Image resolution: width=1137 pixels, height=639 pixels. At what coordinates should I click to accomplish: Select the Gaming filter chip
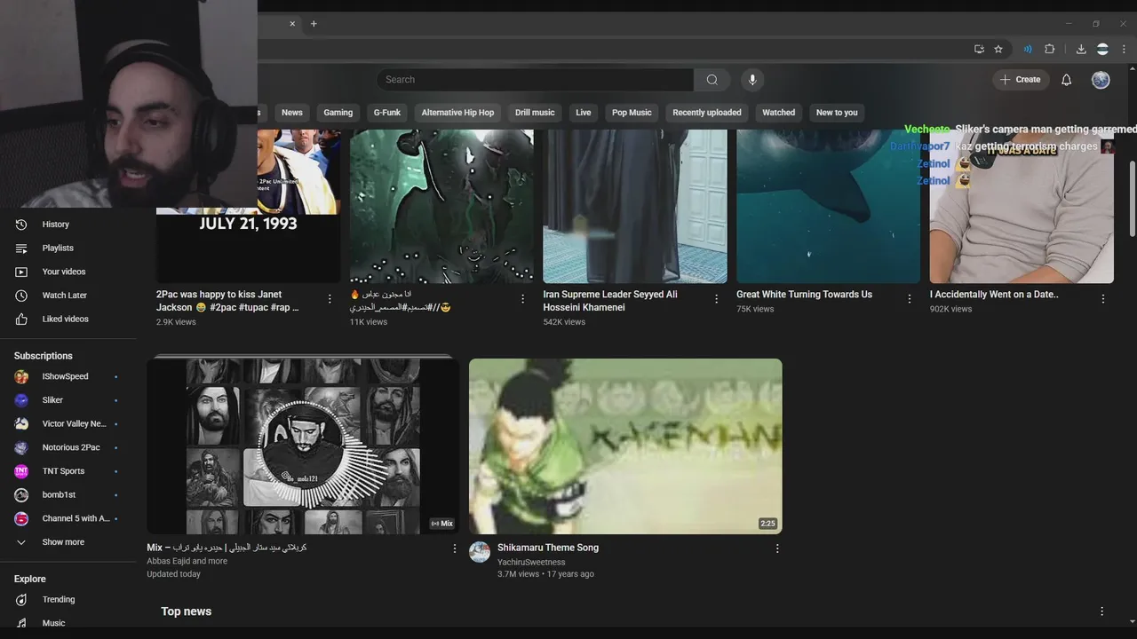click(338, 113)
